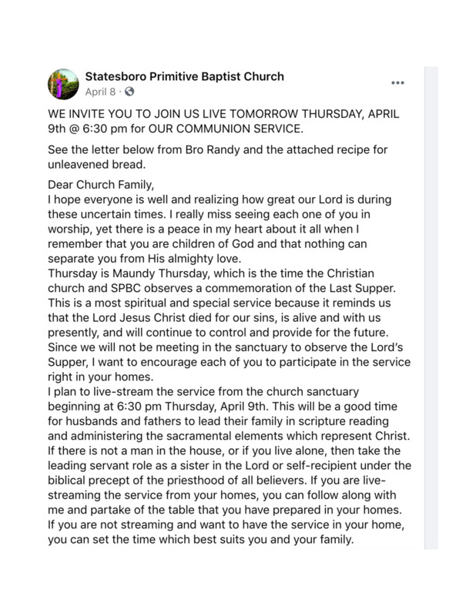Click the 'Dear Church Family,' greeting

point(101,185)
